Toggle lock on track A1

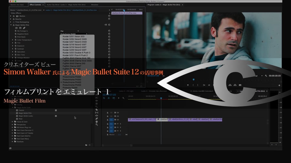[x=107, y=124]
